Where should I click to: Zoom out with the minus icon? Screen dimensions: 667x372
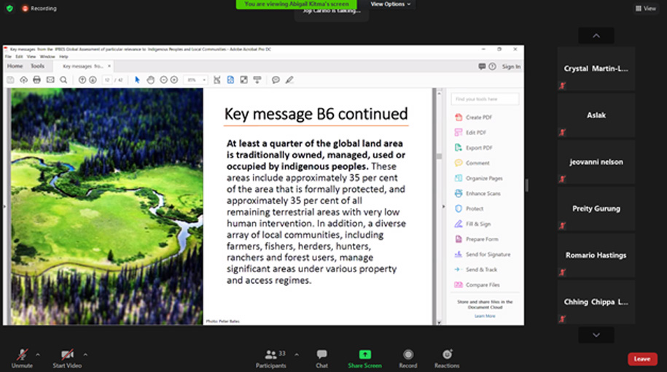point(164,80)
